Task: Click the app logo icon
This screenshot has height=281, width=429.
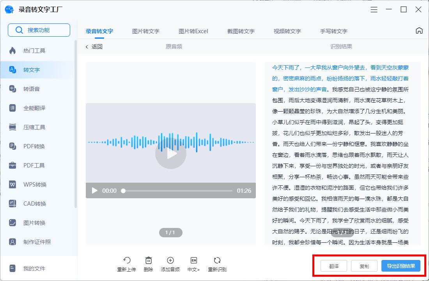Action: 10,10
